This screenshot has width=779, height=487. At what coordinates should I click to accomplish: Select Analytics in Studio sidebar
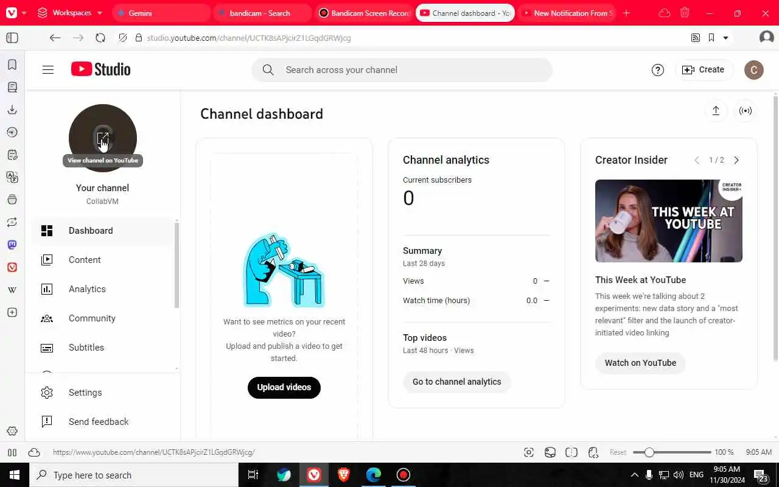point(103,289)
